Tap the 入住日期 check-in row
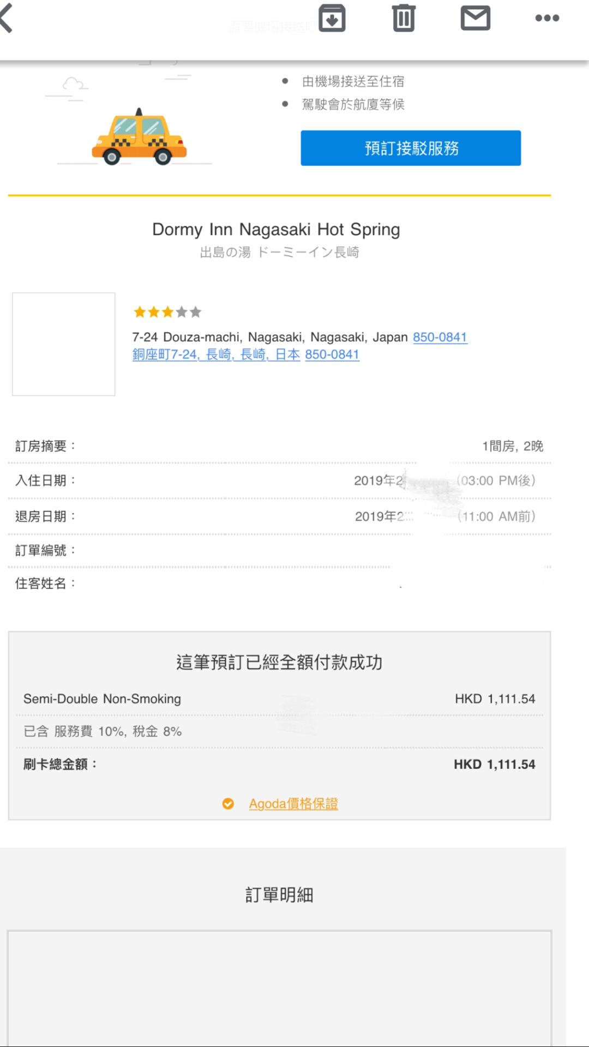 279,480
